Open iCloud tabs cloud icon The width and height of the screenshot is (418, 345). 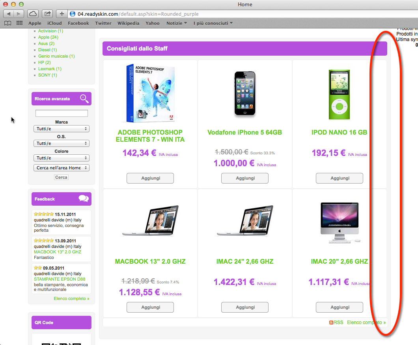33,13
